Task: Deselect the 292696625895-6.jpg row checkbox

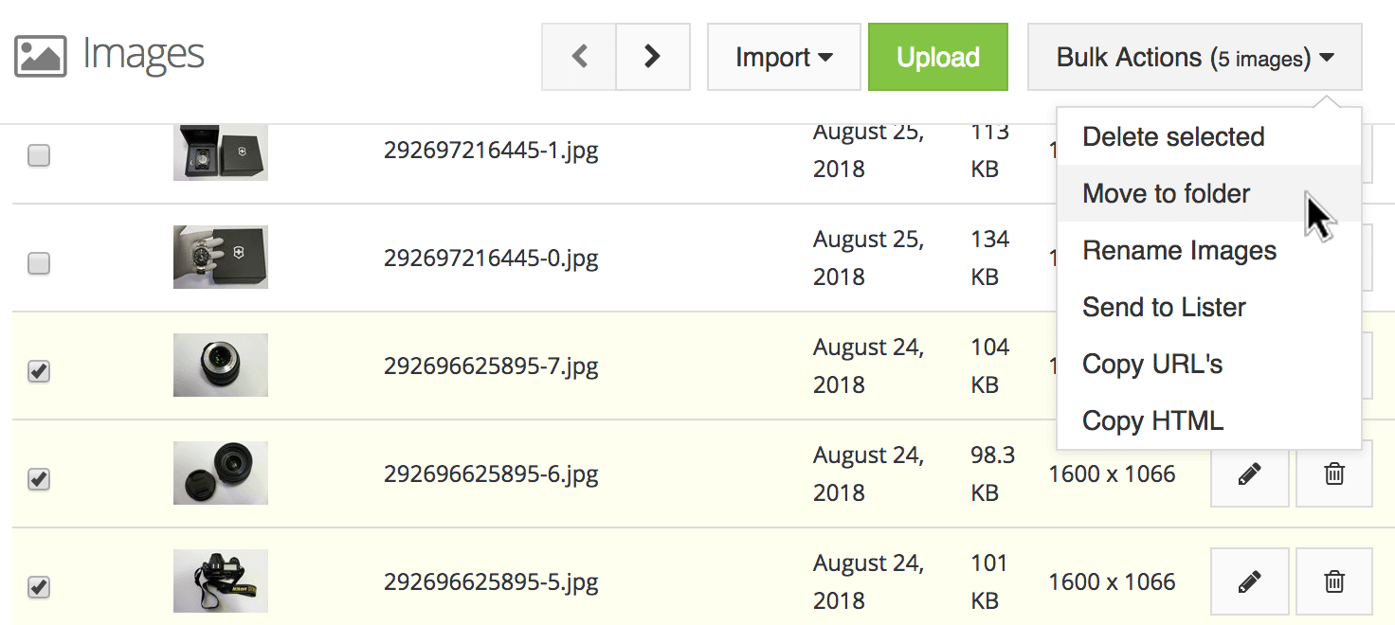Action: (39, 479)
